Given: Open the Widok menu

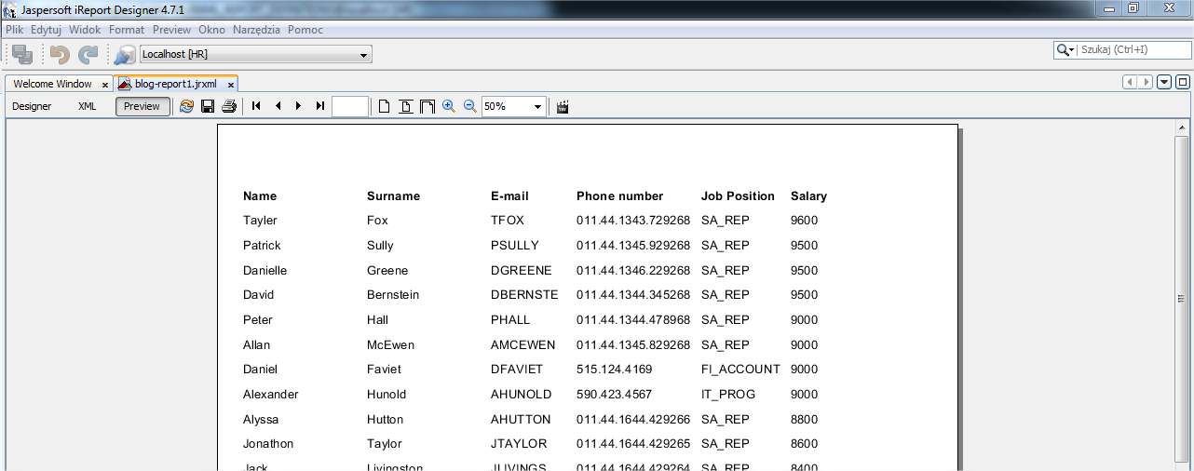Looking at the screenshot, I should 85,30.
